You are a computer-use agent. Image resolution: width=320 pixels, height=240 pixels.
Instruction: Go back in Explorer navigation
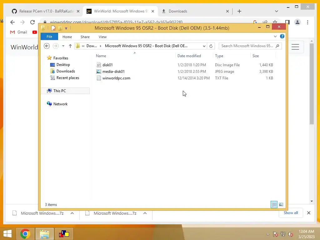click(47, 46)
